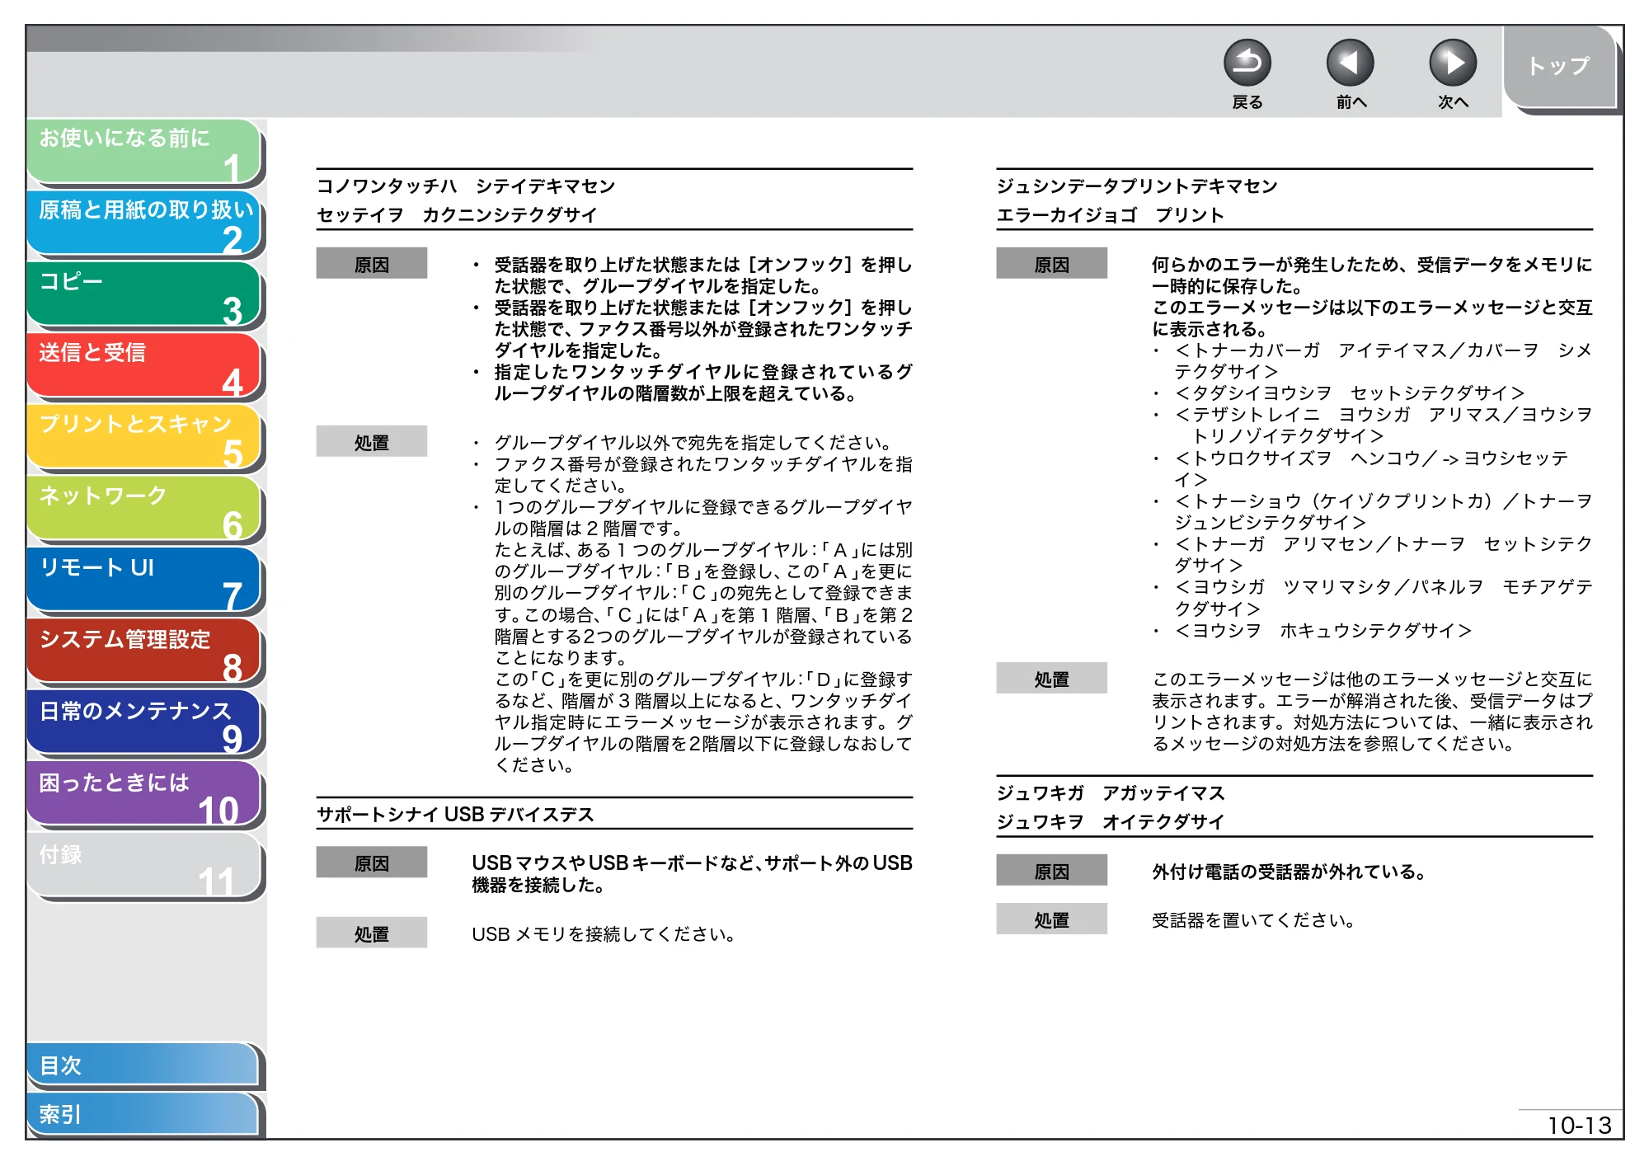Viewport: 1649px width, 1166px height.
Task: Open chapter 11 付録
Action: [x=143, y=866]
